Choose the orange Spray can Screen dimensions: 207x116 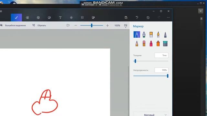point(158,43)
